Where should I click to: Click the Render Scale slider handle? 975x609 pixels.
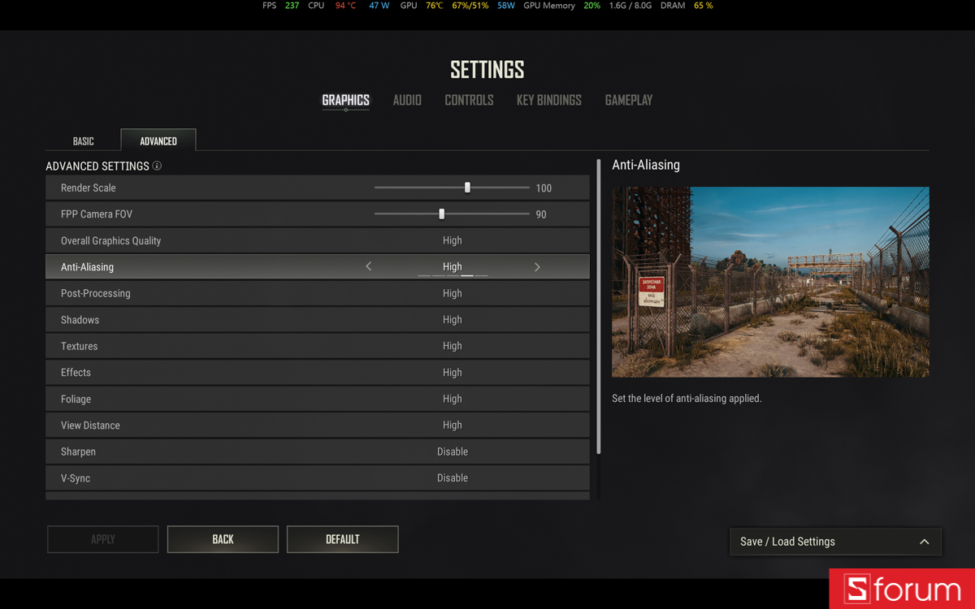467,188
